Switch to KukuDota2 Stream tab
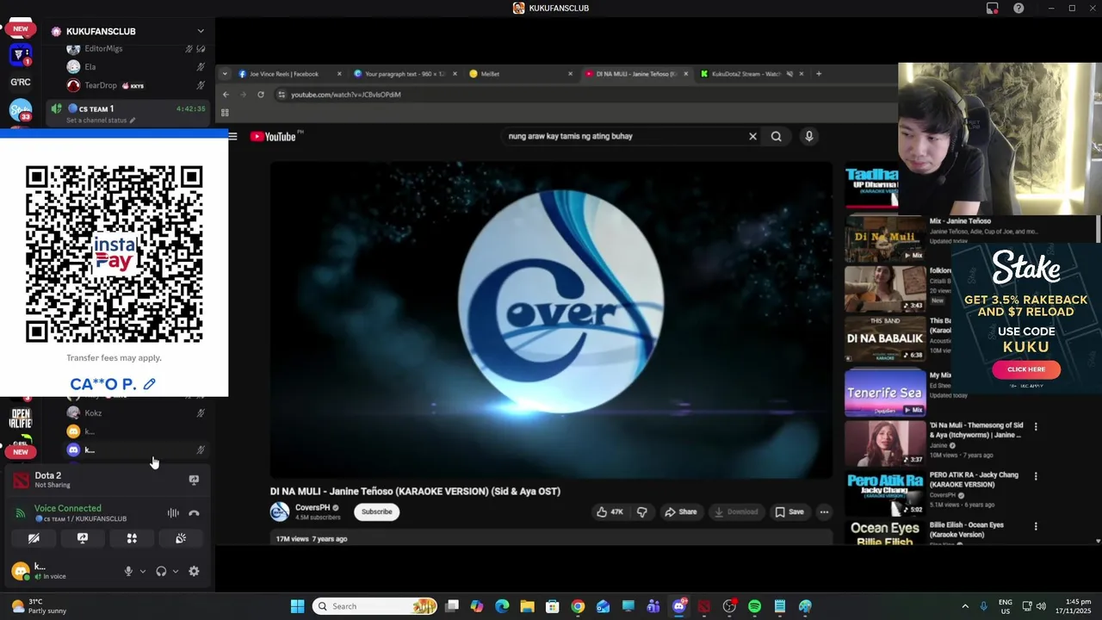Viewport: 1102px width, 620px height. click(752, 74)
